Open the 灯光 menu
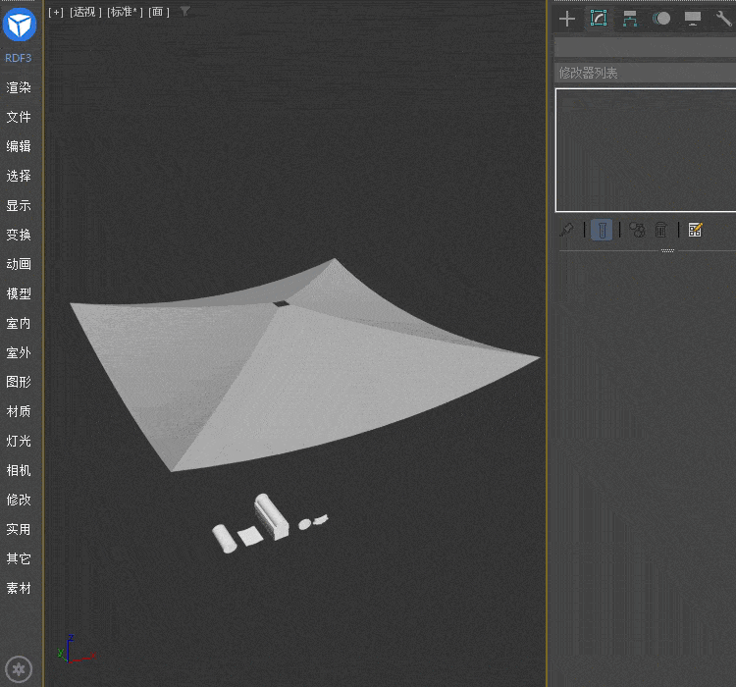Image resolution: width=736 pixels, height=687 pixels. (x=19, y=441)
